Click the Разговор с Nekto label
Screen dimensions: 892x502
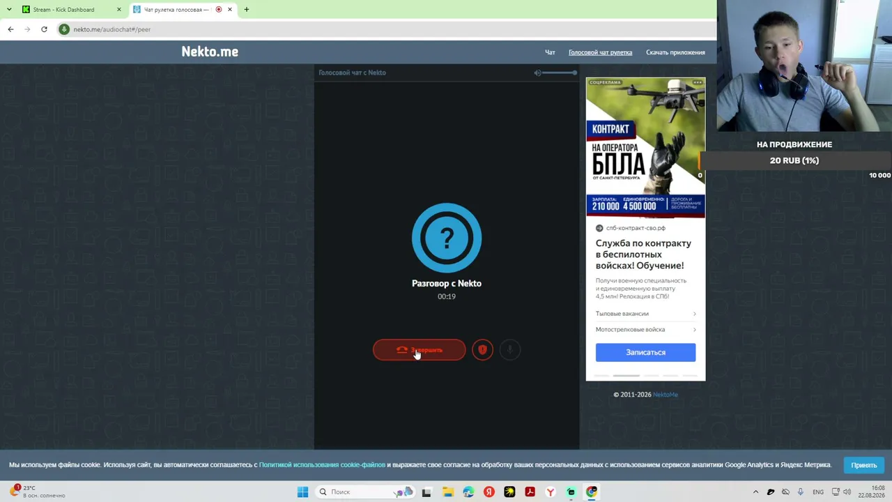tap(447, 283)
